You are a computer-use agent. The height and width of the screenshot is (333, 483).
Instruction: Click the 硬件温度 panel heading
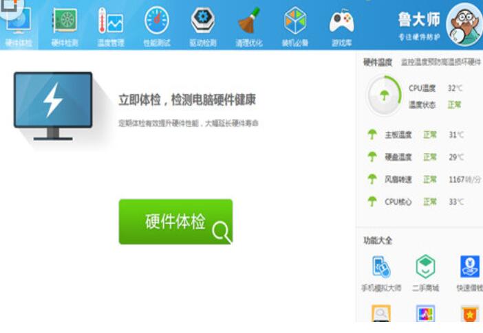click(x=378, y=62)
